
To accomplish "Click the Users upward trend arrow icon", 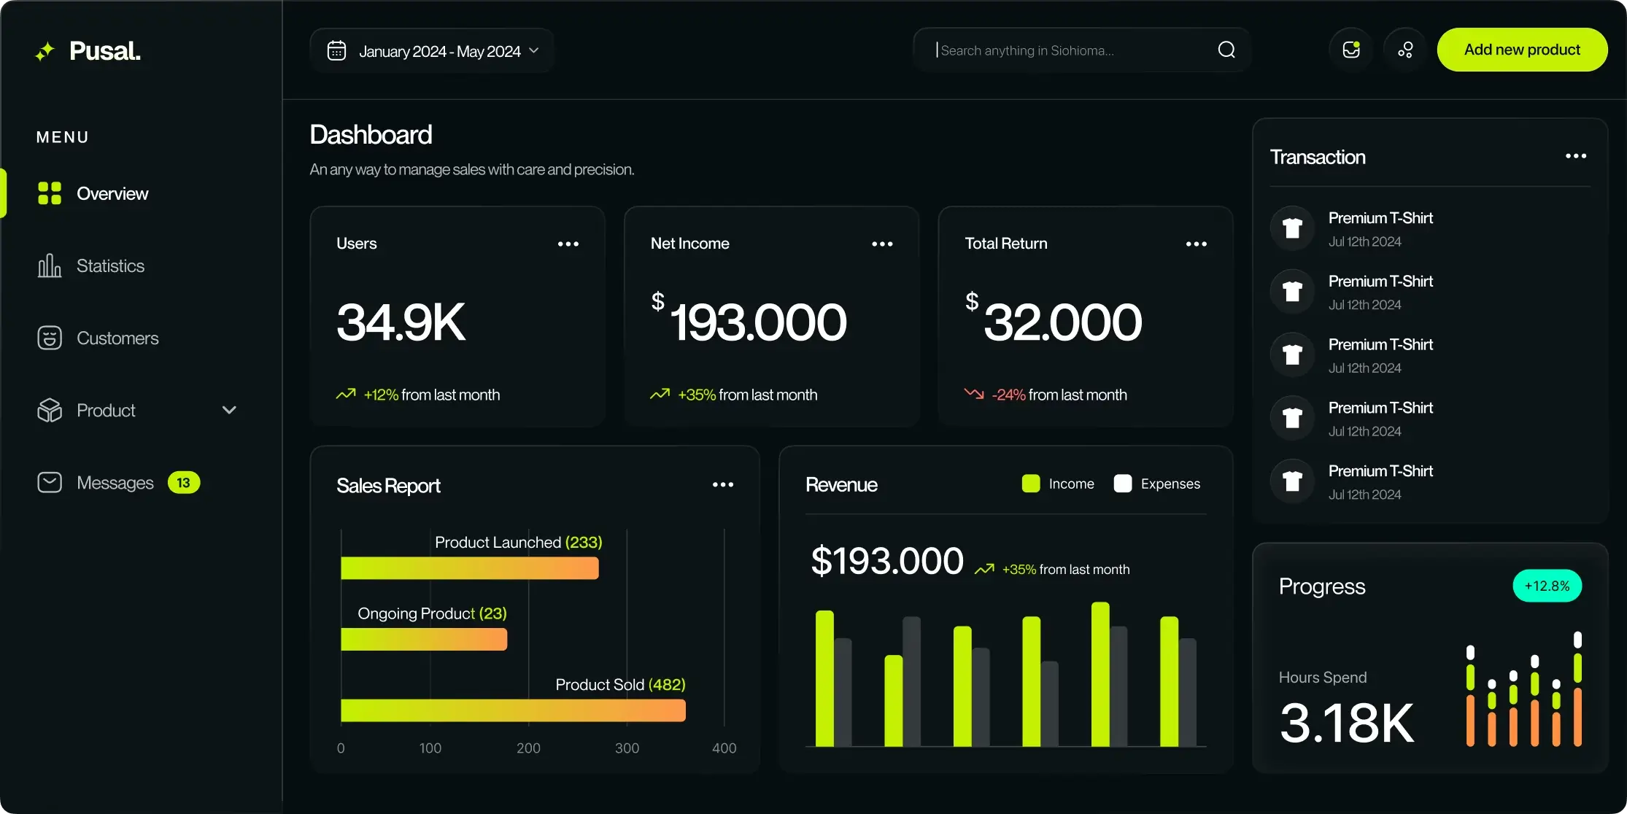I will pos(346,394).
